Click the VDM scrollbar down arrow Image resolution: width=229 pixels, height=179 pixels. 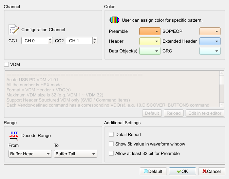[x=222, y=105]
